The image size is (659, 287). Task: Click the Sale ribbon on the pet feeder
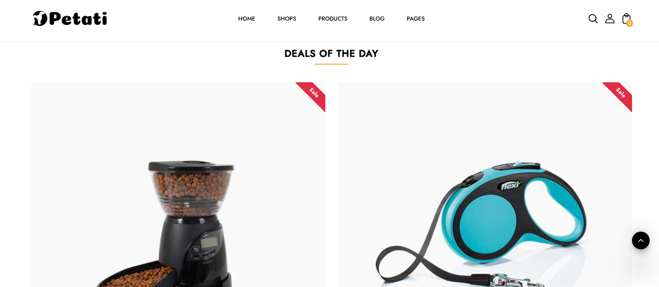click(x=311, y=96)
